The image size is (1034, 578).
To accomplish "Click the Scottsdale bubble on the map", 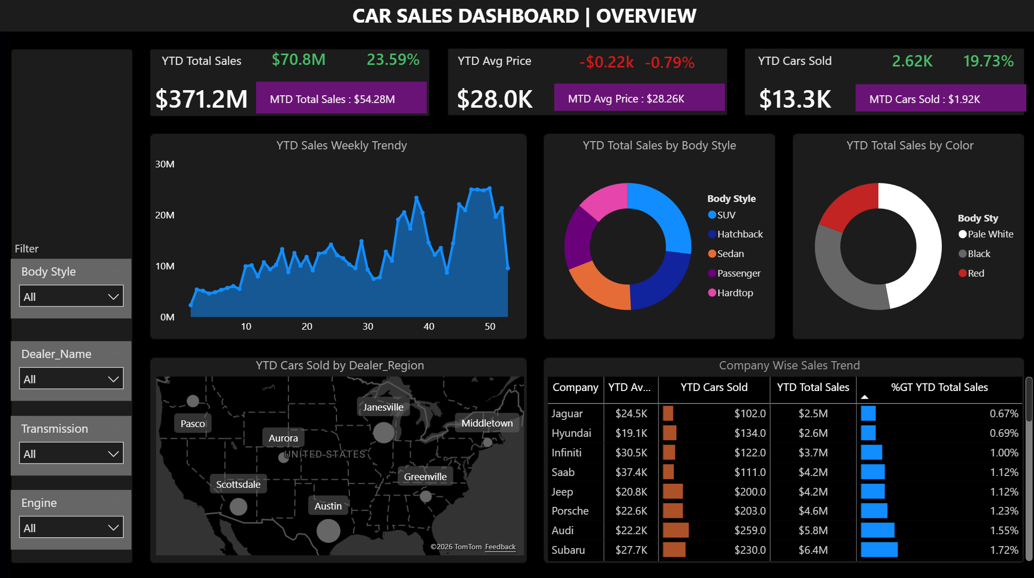I will click(238, 507).
